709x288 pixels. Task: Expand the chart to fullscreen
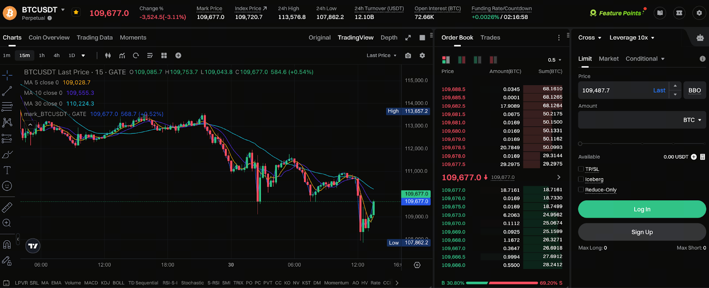408,38
